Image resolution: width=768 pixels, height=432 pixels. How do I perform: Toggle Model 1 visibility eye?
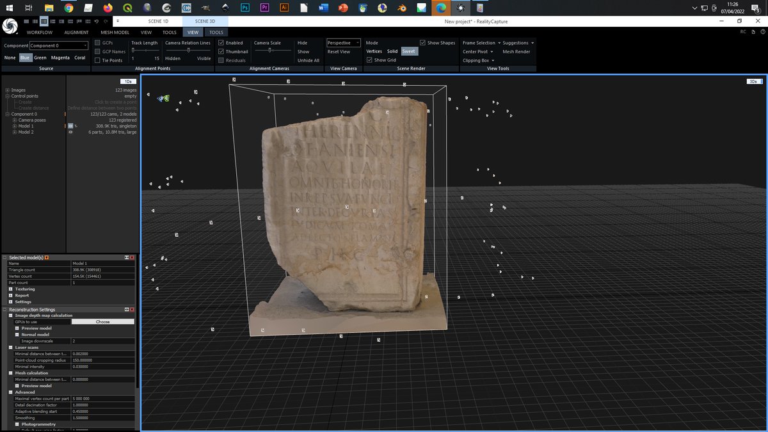[x=70, y=126]
